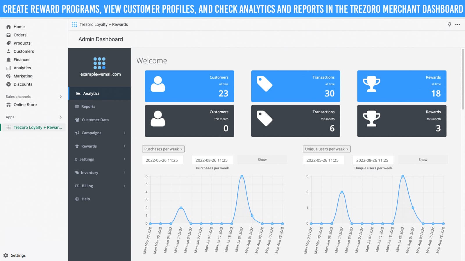Click the Trezoro app grid icon in sidebar

[8, 127]
